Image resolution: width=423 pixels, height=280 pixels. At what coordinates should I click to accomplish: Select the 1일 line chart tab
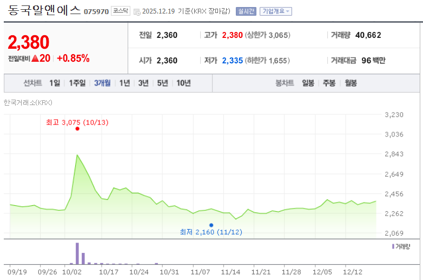(55, 83)
